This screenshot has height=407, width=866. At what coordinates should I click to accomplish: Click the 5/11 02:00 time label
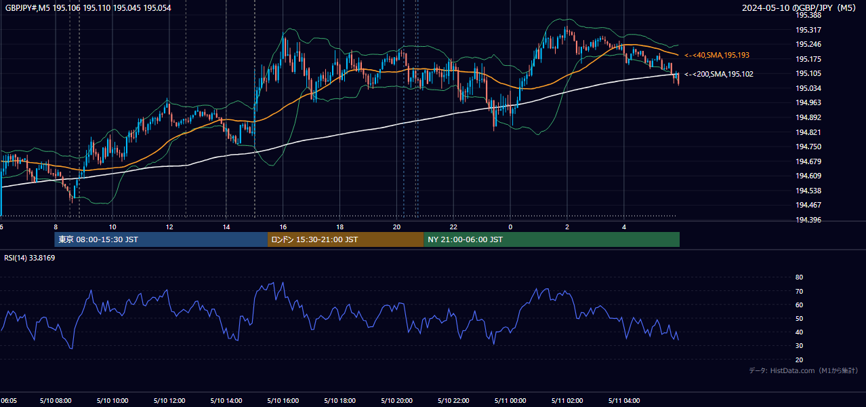click(x=568, y=401)
